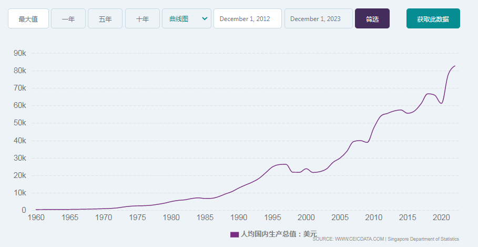Click the WWW.CEICDATA.COM source text

(359, 239)
